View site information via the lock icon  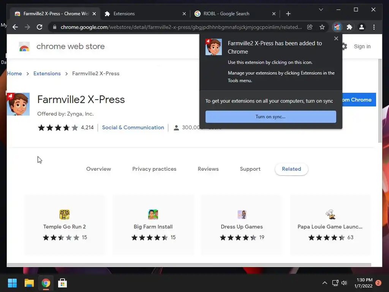(x=55, y=27)
